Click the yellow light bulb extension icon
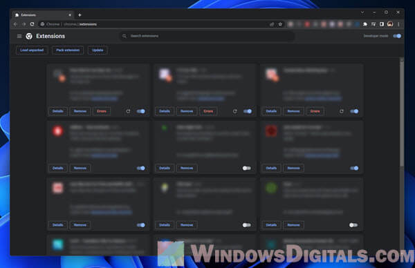 (165, 187)
